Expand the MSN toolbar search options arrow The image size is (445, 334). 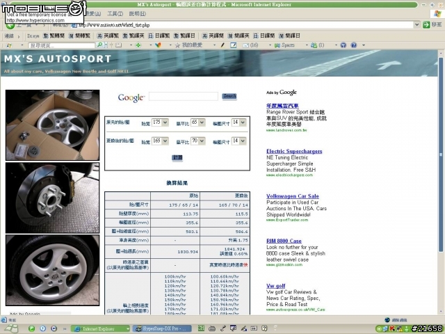(x=106, y=45)
